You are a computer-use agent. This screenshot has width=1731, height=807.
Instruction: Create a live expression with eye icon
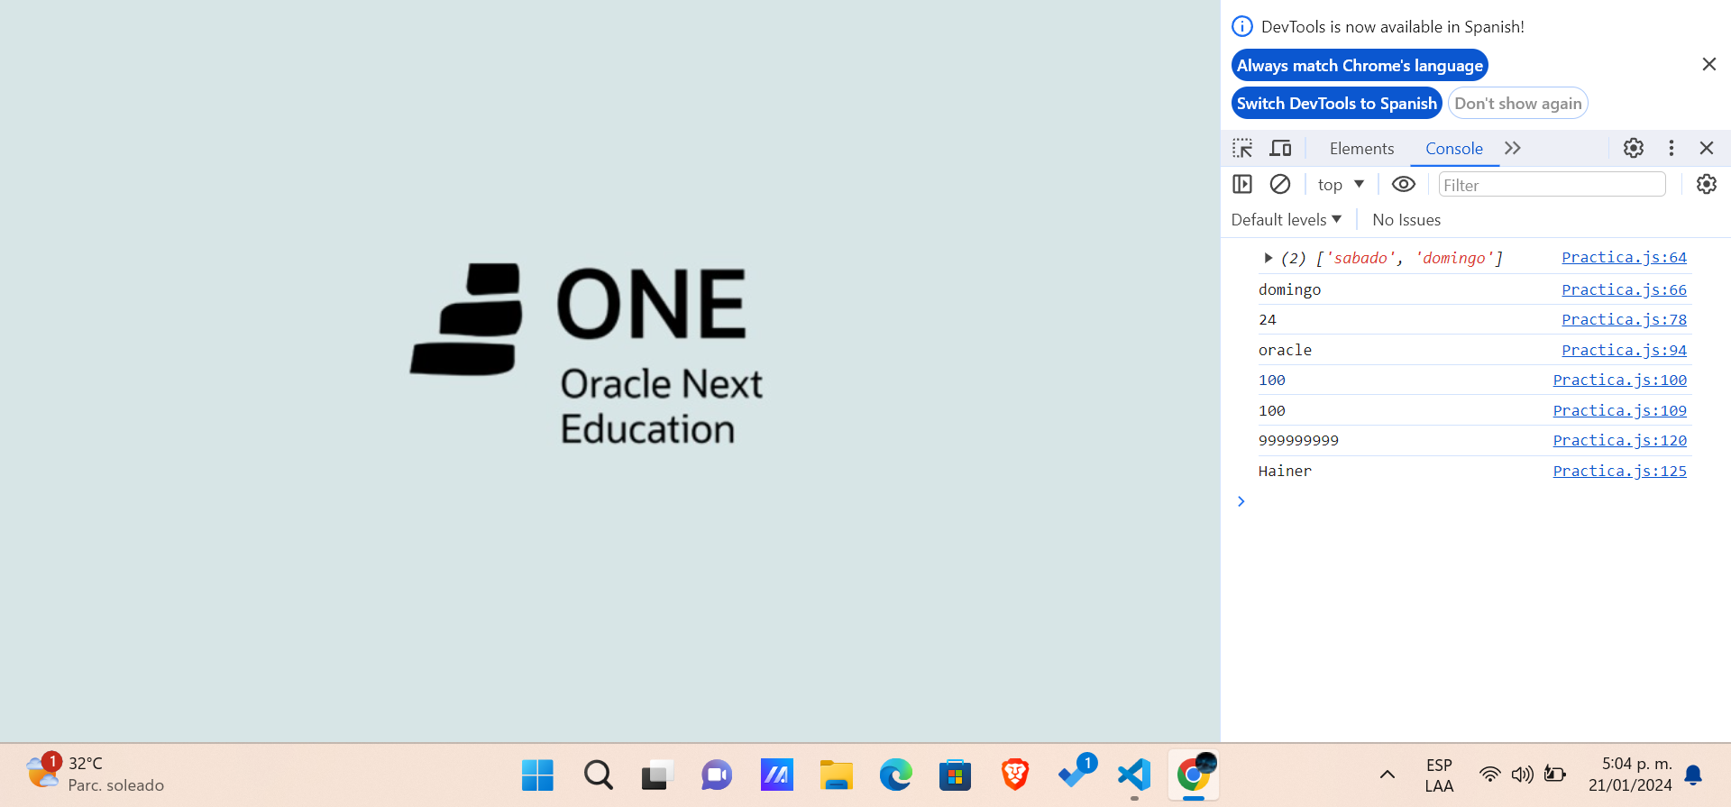(x=1404, y=184)
